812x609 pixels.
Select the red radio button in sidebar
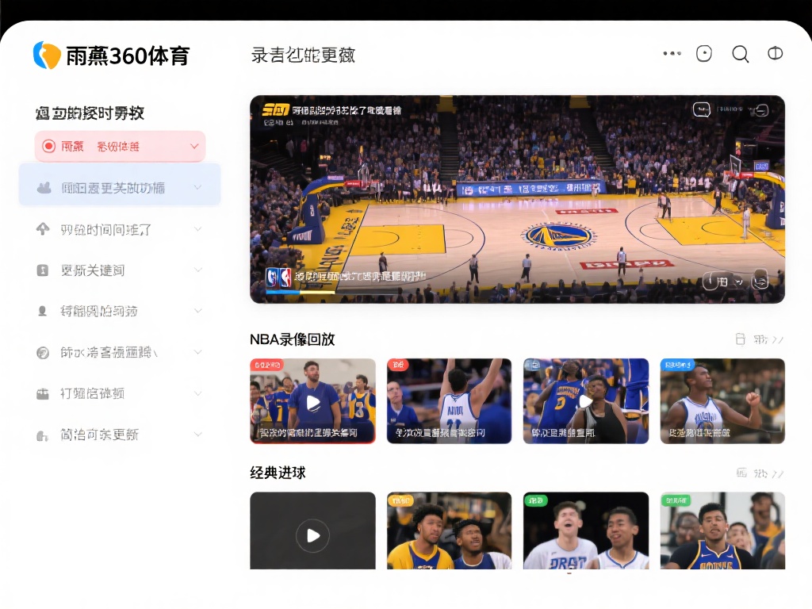point(48,146)
